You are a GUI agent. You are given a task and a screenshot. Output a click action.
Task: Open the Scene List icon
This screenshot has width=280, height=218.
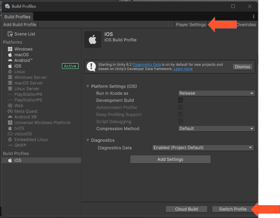click(x=10, y=34)
